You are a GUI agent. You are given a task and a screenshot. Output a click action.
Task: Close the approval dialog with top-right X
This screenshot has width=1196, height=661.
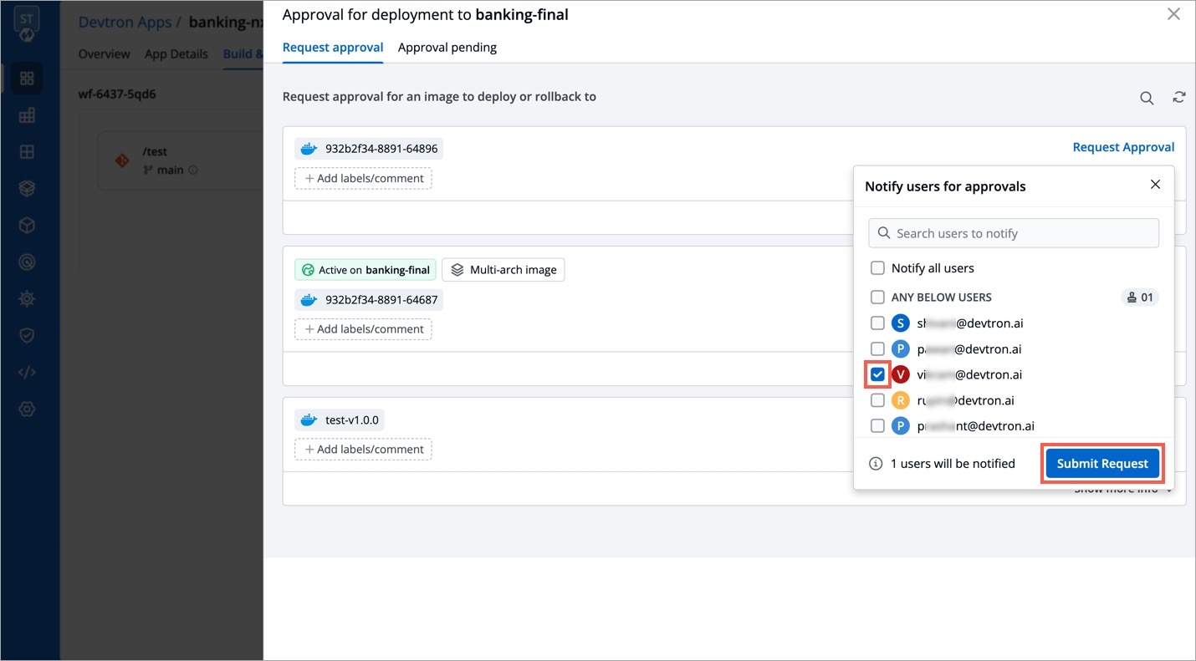coord(1173,14)
